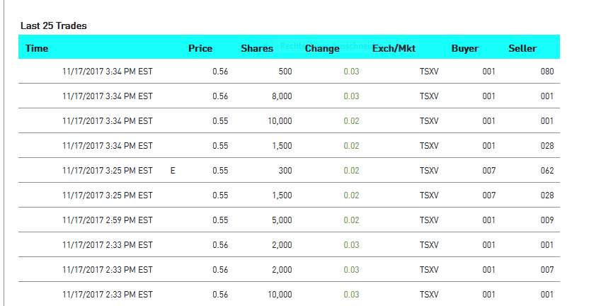This screenshot has width=589, height=306.
Task: Click the Change column header
Action: [322, 49]
